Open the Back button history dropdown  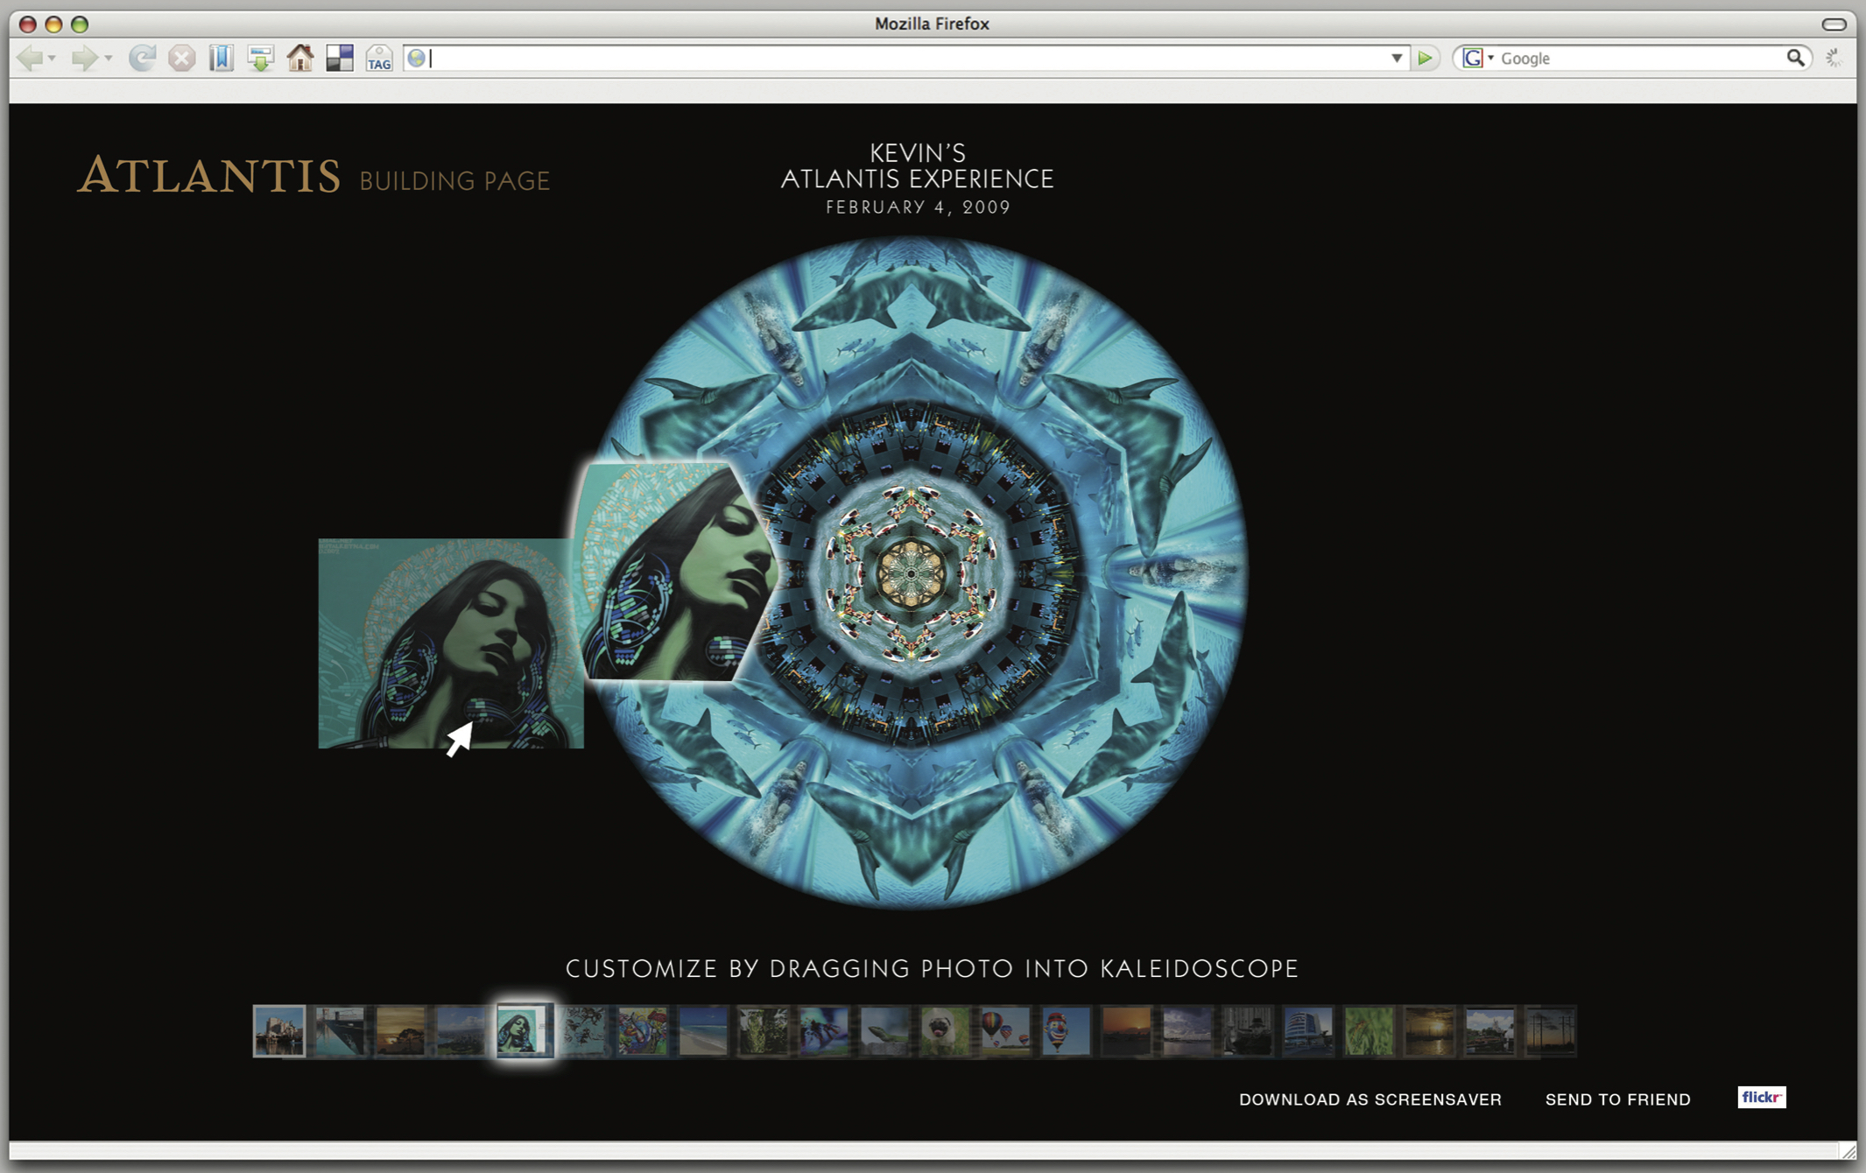coord(53,59)
